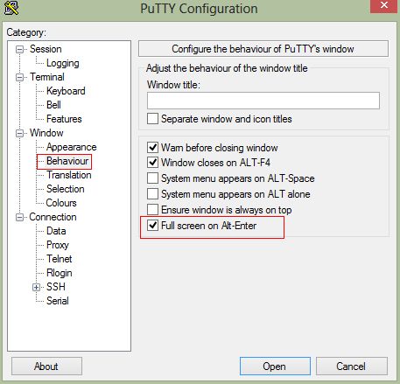The image size is (400, 384).
Task: Collapse the Session tree node
Action: tap(19, 49)
